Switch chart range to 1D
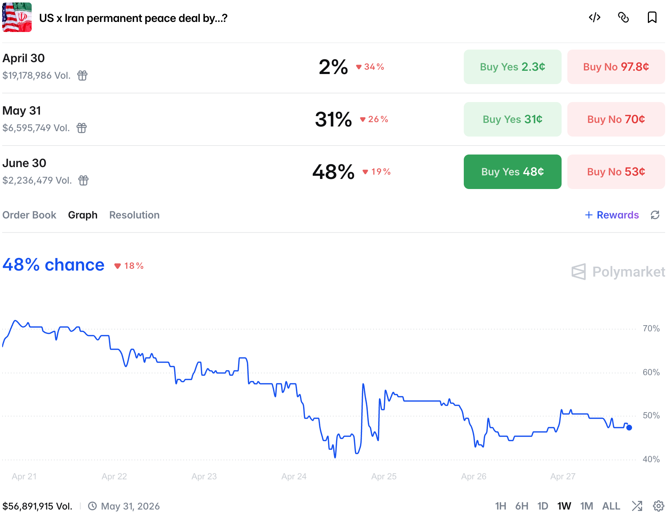668x516 pixels. coord(543,506)
